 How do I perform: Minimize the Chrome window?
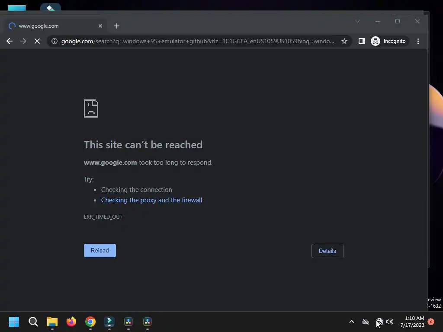click(377, 21)
